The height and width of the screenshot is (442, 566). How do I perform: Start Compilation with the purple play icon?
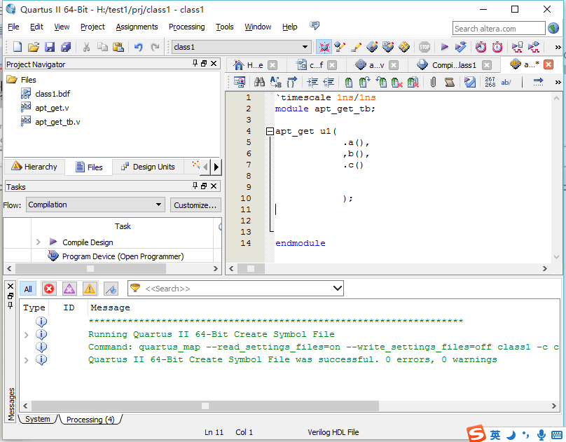(444, 47)
